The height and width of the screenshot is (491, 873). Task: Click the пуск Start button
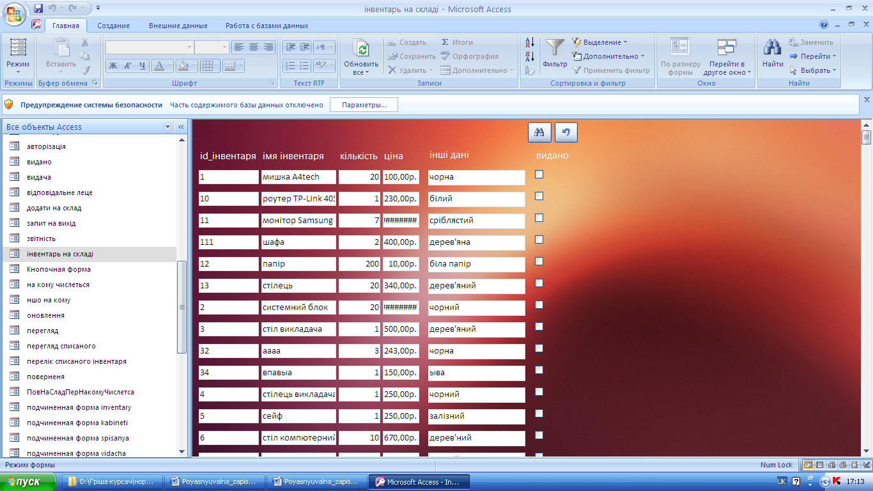point(28,482)
